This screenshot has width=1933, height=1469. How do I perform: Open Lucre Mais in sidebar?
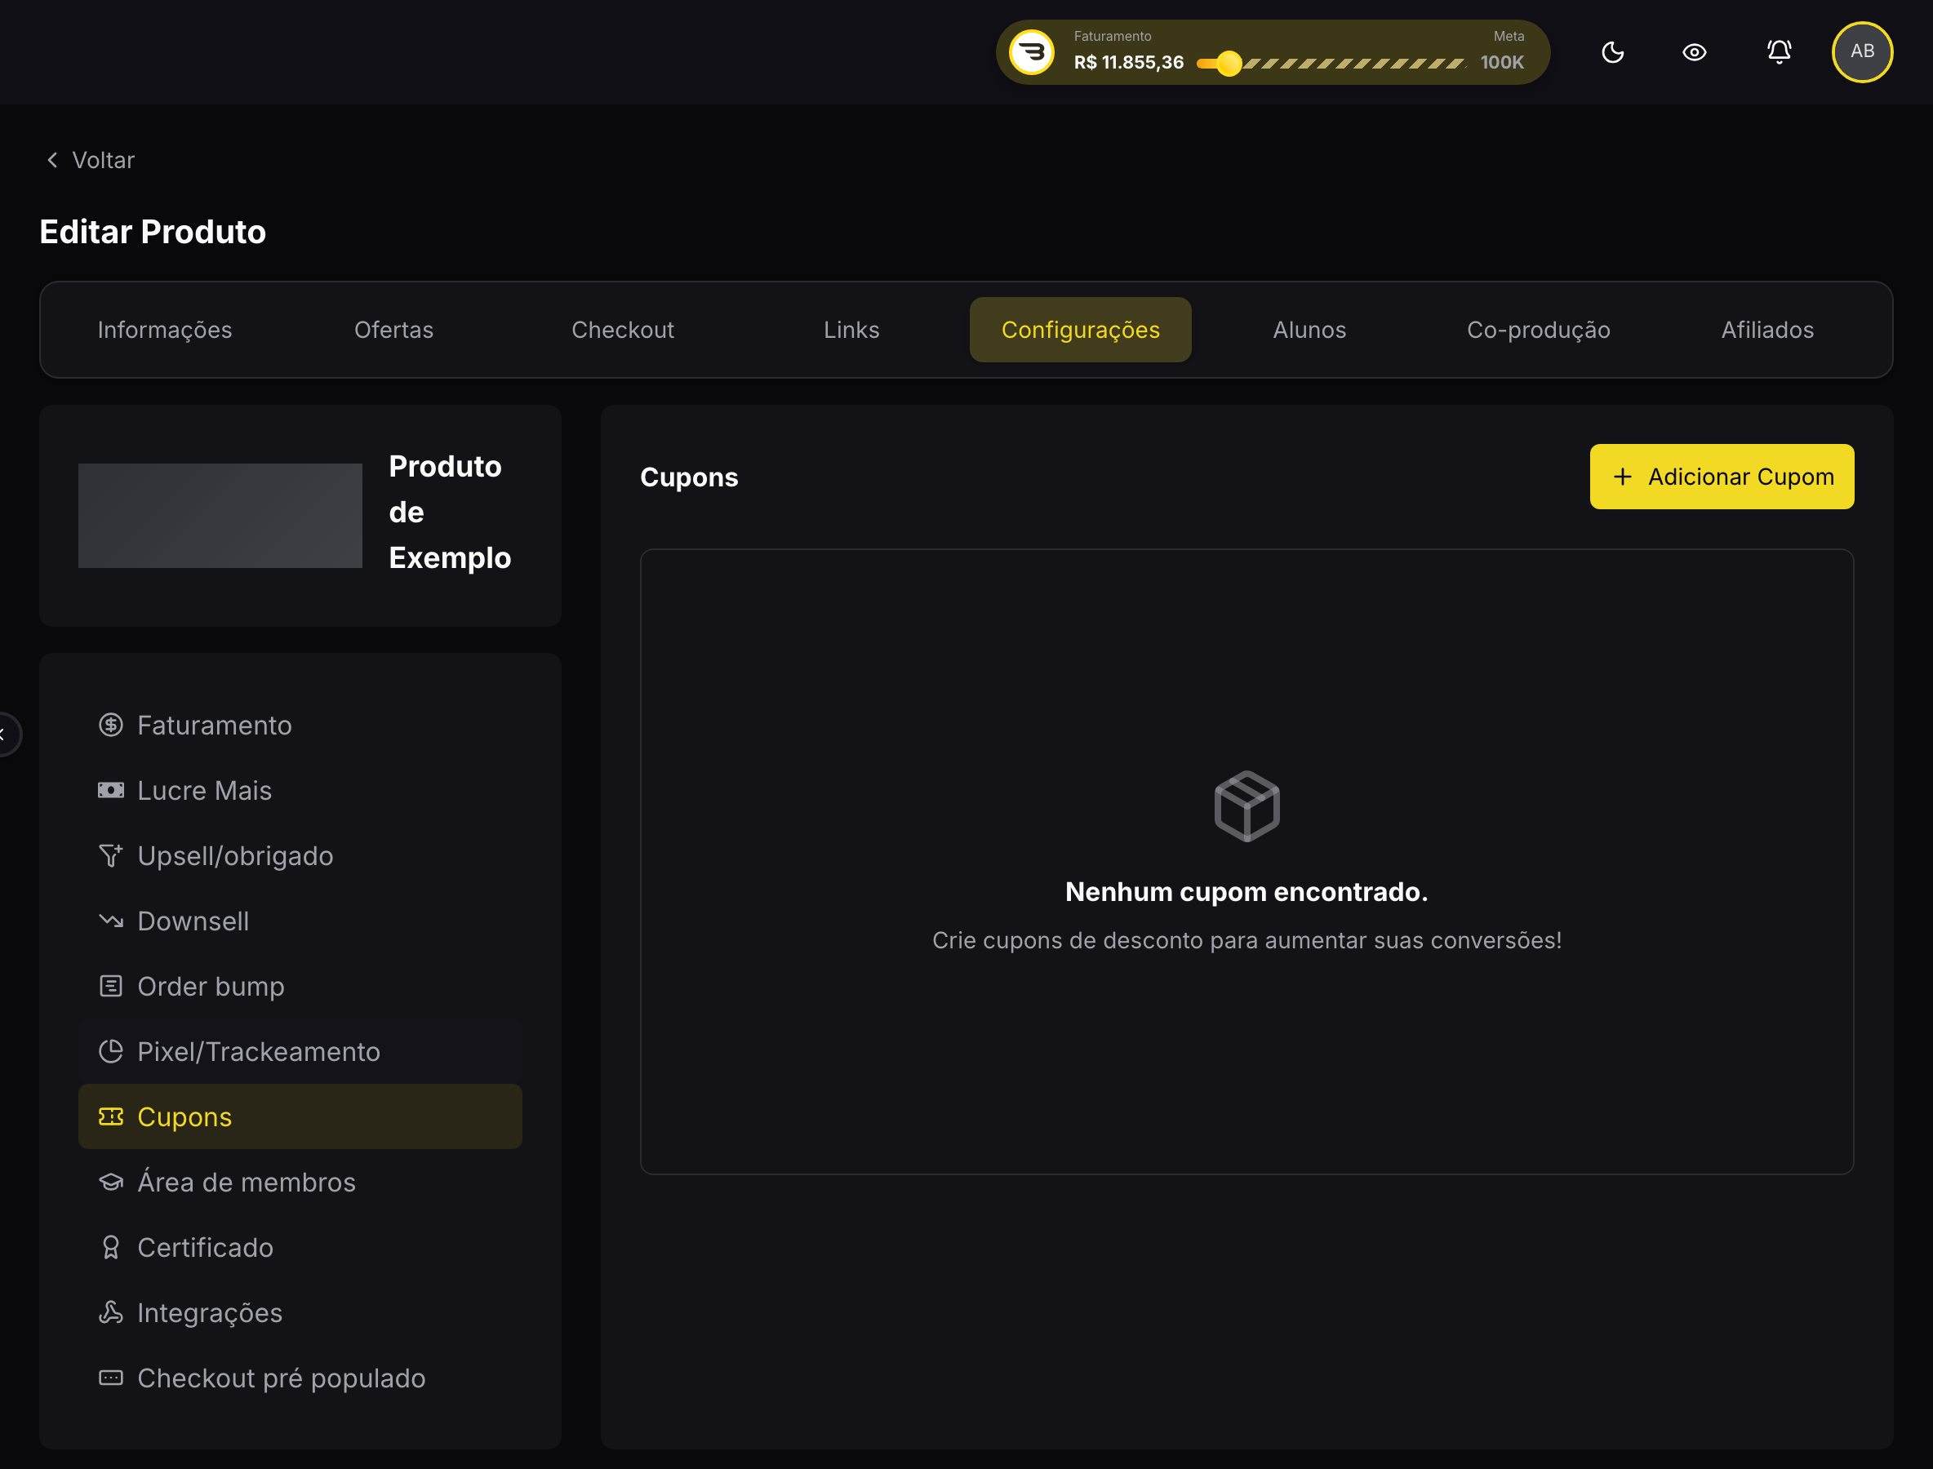[300, 791]
